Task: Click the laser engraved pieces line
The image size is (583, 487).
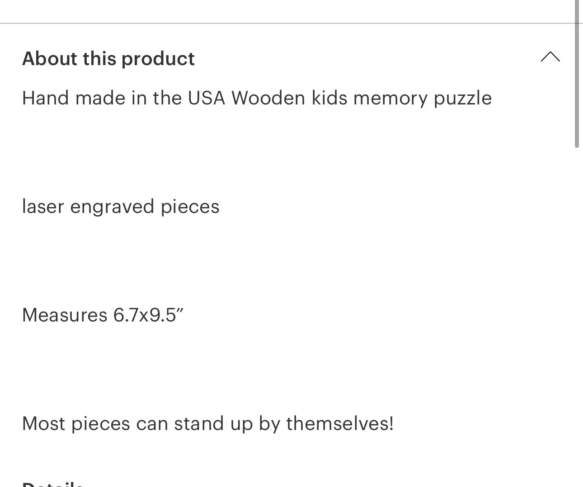Action: [x=121, y=207]
